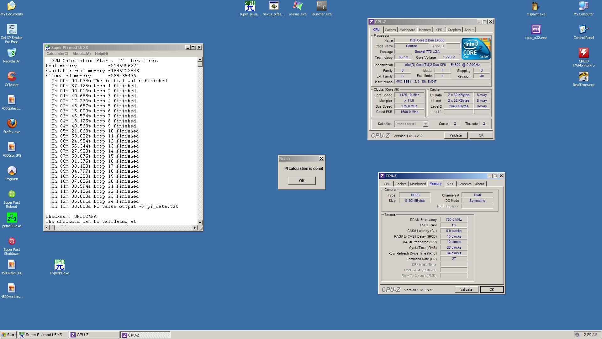
Task: Switch to Caches tab in upper CPU-Z
Action: coord(390,30)
